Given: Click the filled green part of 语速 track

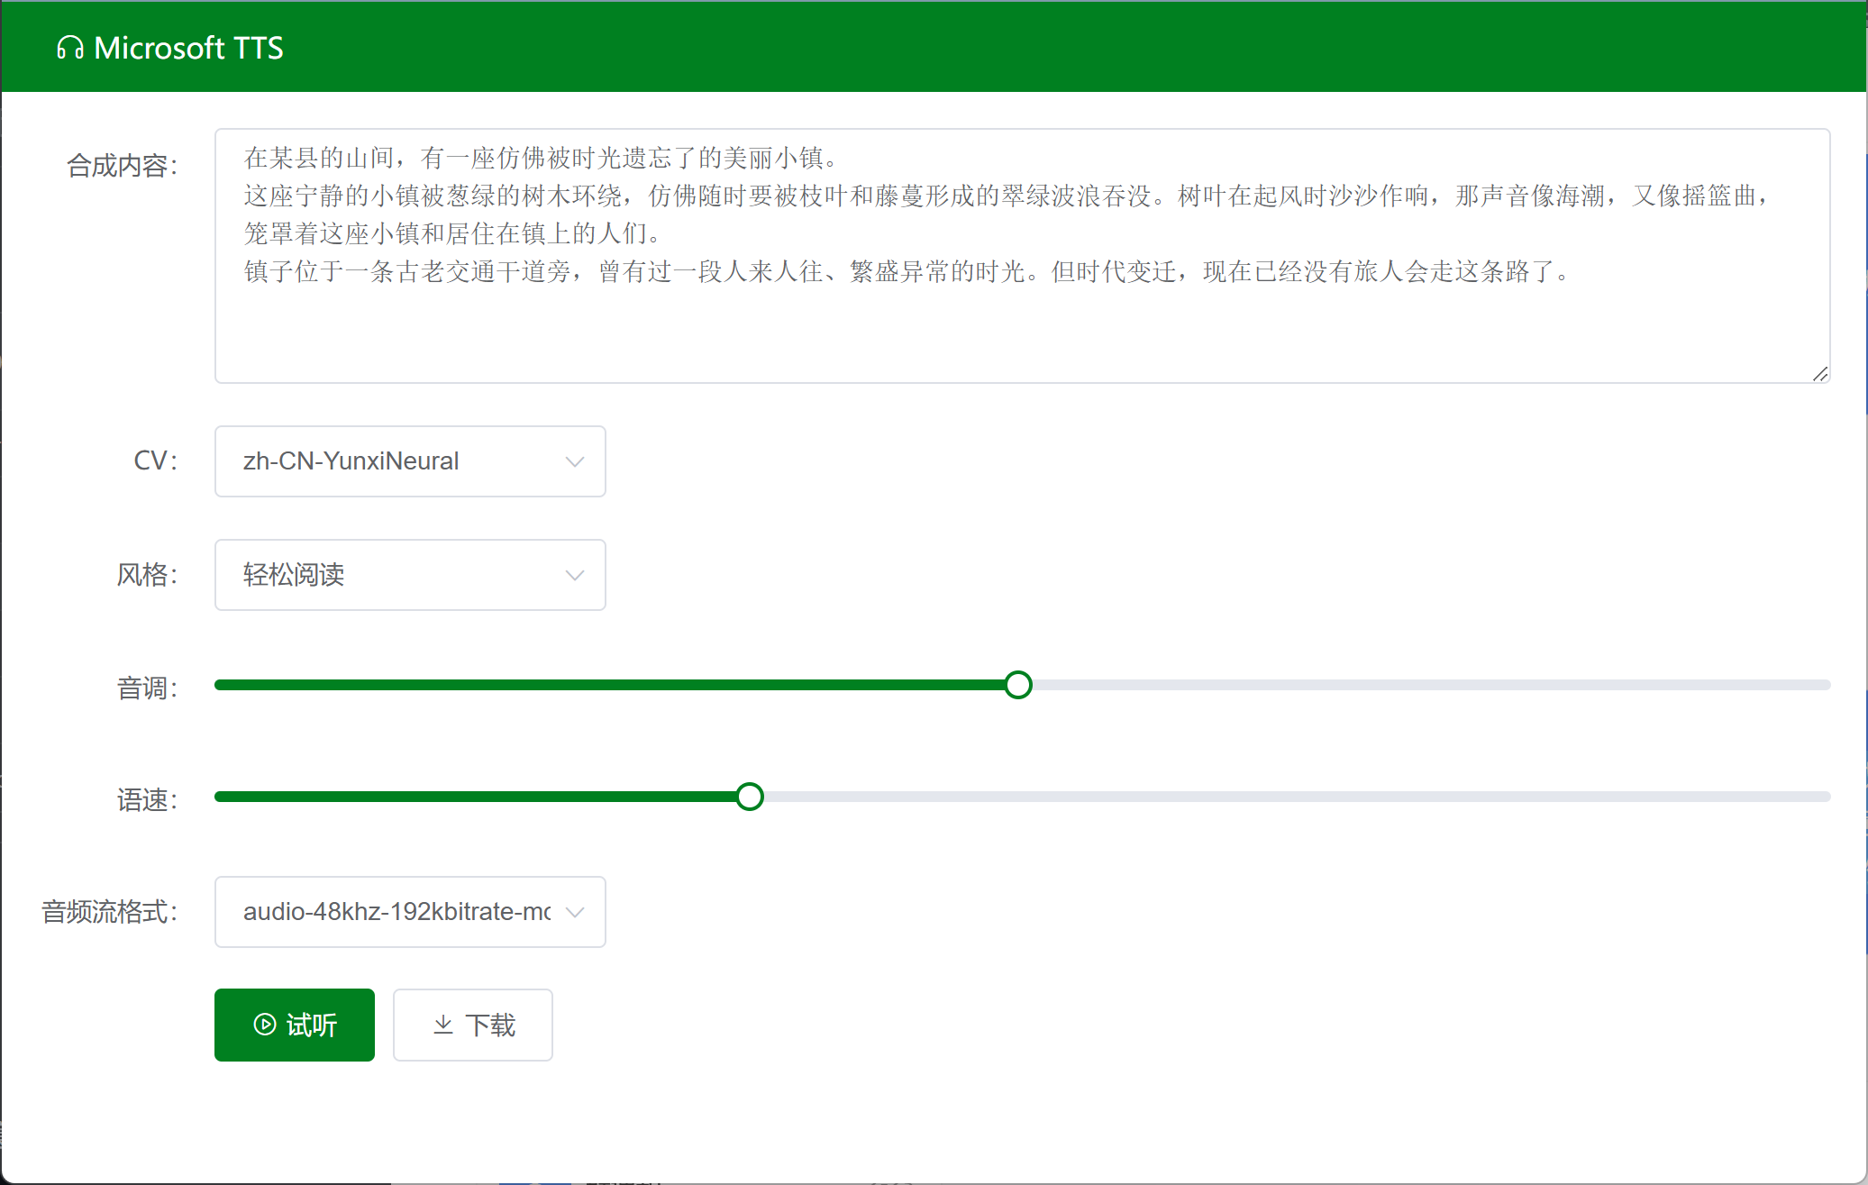Looking at the screenshot, I should click(478, 797).
